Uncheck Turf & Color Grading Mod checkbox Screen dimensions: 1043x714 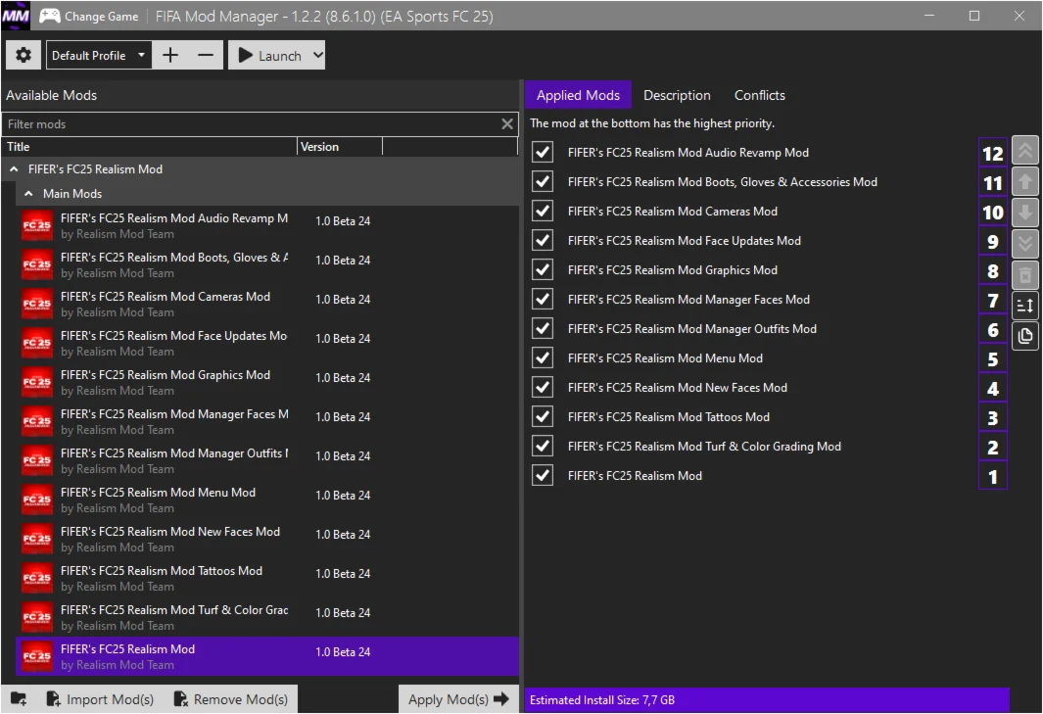point(543,446)
